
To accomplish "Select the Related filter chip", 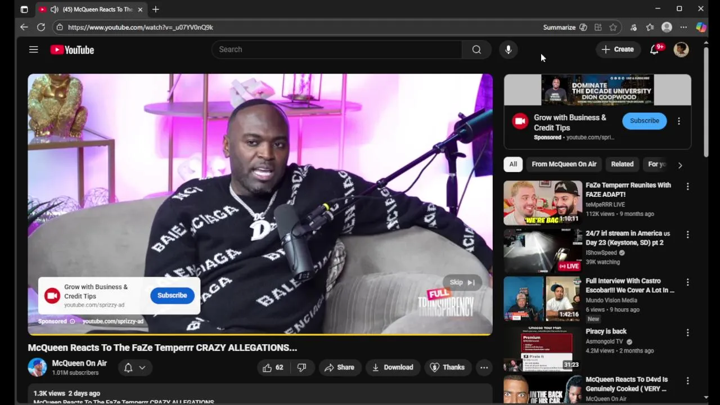I will click(x=622, y=164).
